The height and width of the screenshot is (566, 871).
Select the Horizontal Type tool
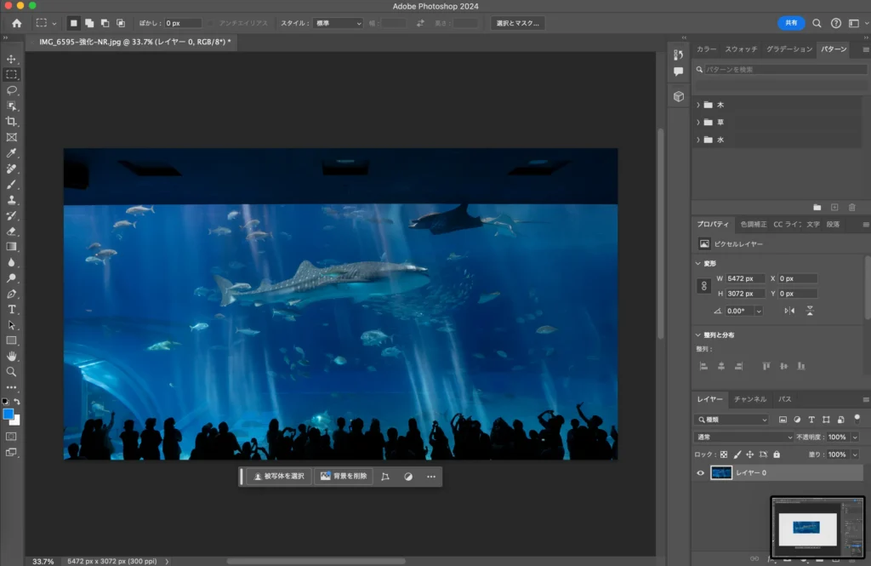click(12, 309)
